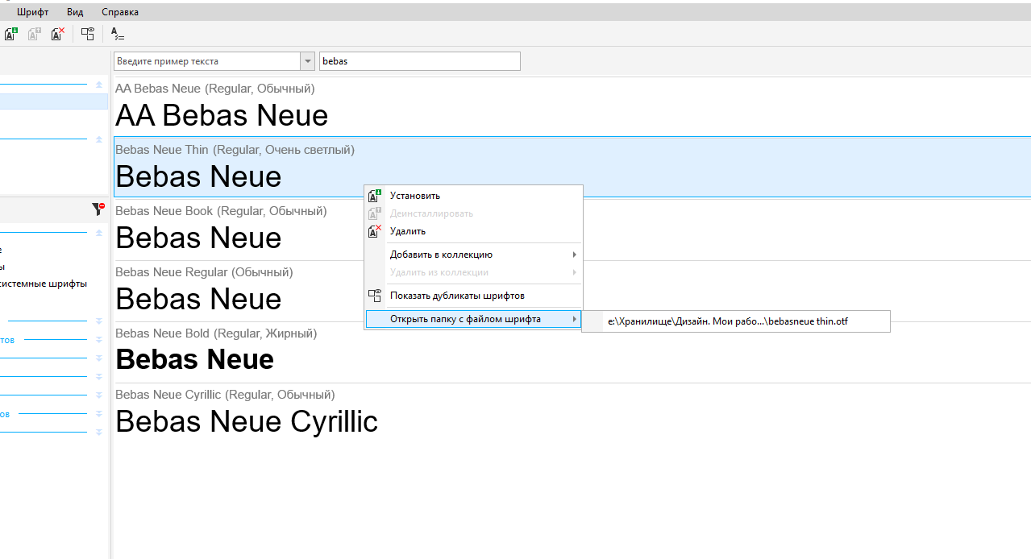Open the Вид menu
The height and width of the screenshot is (559, 1031).
coord(75,12)
